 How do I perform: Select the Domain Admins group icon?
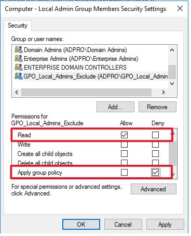point(19,50)
